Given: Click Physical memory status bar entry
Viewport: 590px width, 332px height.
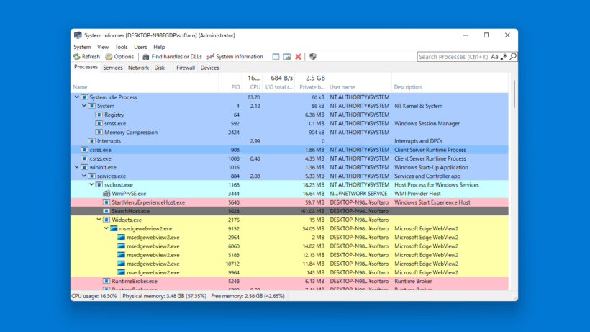Looking at the screenshot, I should coord(165,296).
